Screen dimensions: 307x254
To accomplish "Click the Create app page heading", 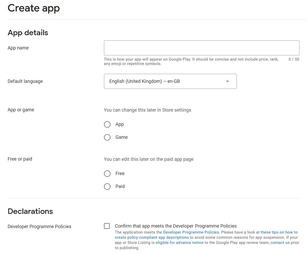I will [34, 8].
